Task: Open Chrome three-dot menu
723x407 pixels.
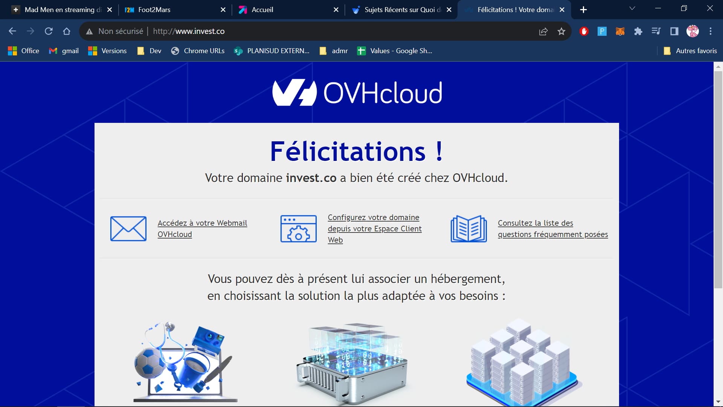Action: pyautogui.click(x=711, y=31)
